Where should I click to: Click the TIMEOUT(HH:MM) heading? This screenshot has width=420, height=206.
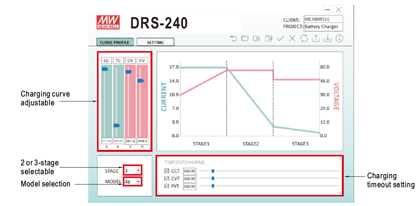tap(184, 163)
